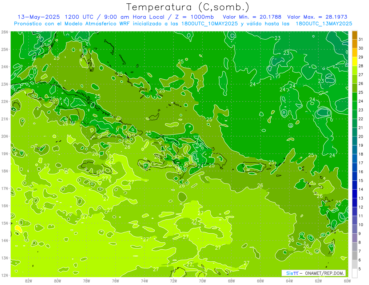The width and height of the screenshot is (369, 285).
Task: Click the '78W' longitude axis label
Action: 86,280
